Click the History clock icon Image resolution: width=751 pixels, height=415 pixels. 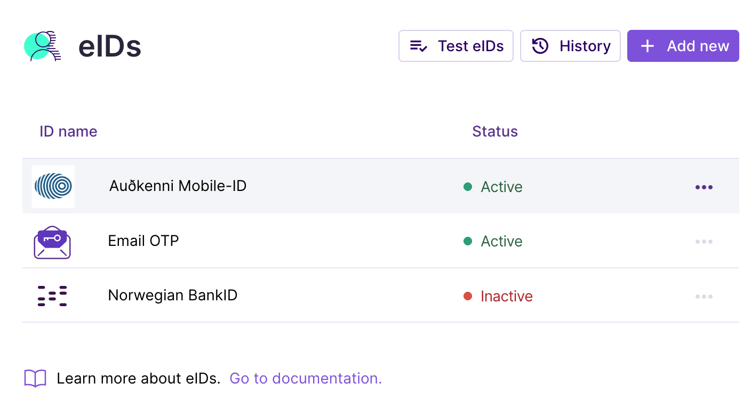coord(540,46)
